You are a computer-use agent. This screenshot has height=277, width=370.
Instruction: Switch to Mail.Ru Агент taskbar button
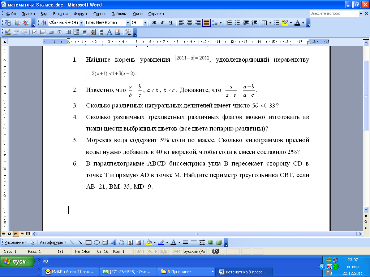click(70, 272)
